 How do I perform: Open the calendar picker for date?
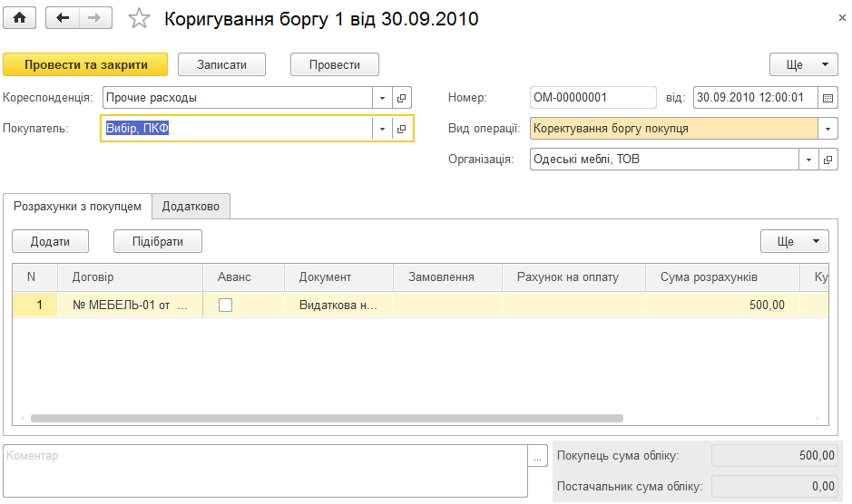pos(828,98)
